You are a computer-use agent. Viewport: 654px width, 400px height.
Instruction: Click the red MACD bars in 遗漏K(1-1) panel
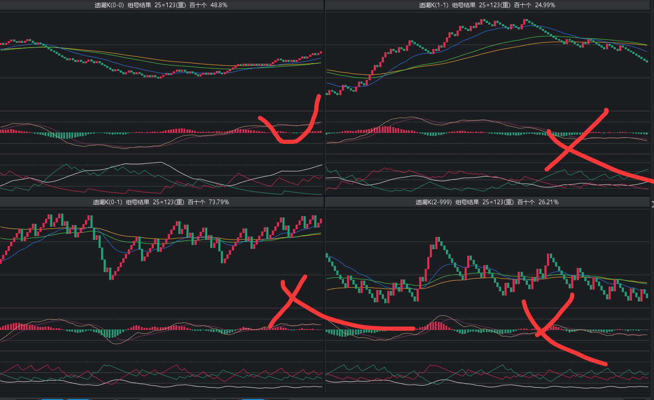pyautogui.click(x=386, y=130)
